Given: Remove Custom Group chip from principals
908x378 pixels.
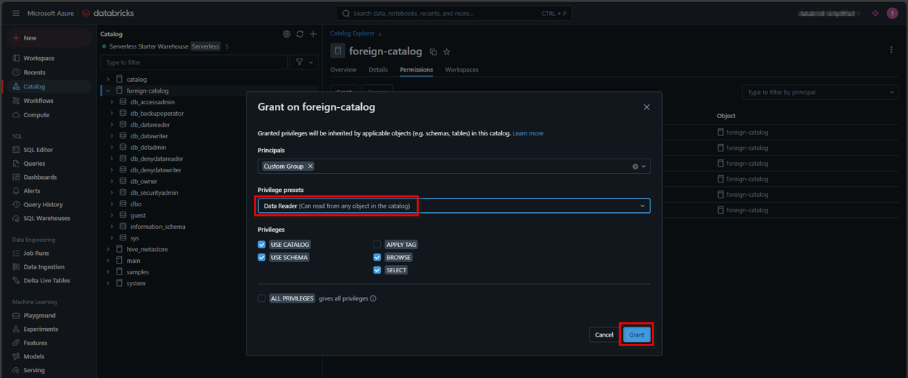Looking at the screenshot, I should 310,167.
